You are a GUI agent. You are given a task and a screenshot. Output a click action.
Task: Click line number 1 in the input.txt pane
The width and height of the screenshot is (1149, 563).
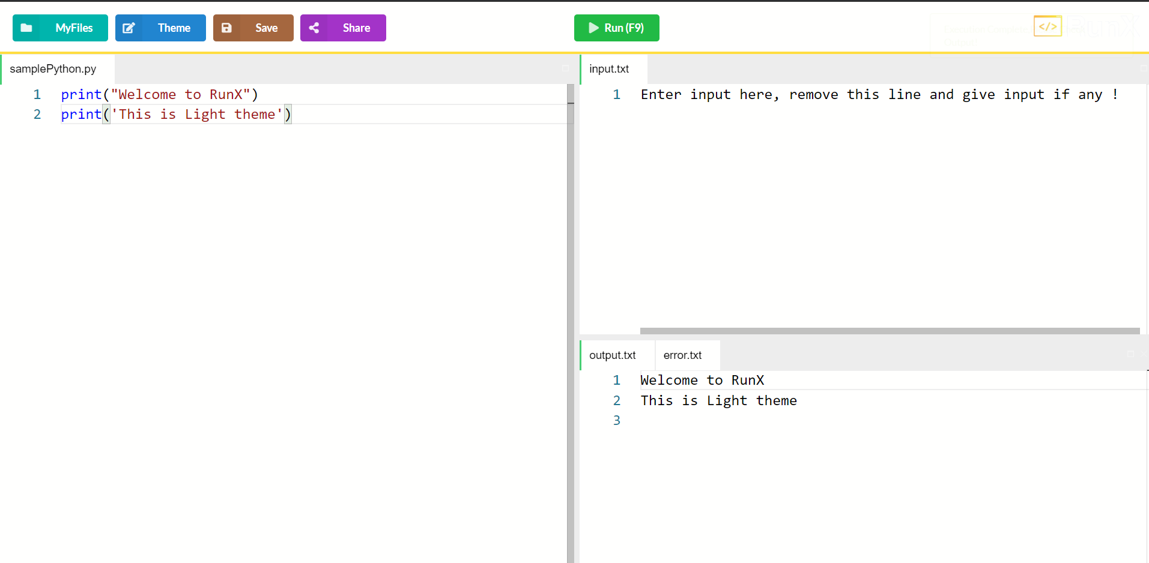click(x=616, y=94)
